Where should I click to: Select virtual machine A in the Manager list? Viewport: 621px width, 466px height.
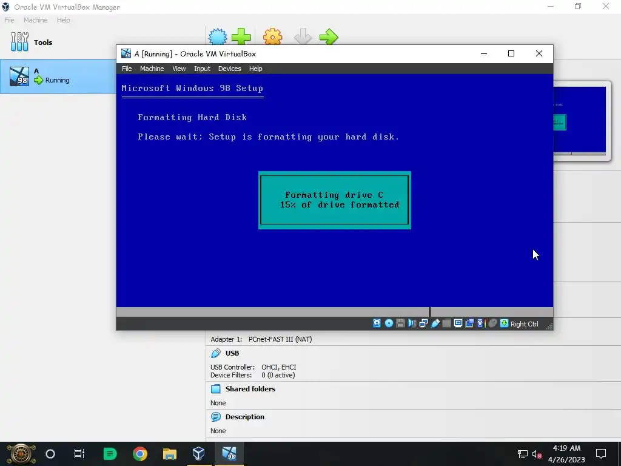coord(58,76)
